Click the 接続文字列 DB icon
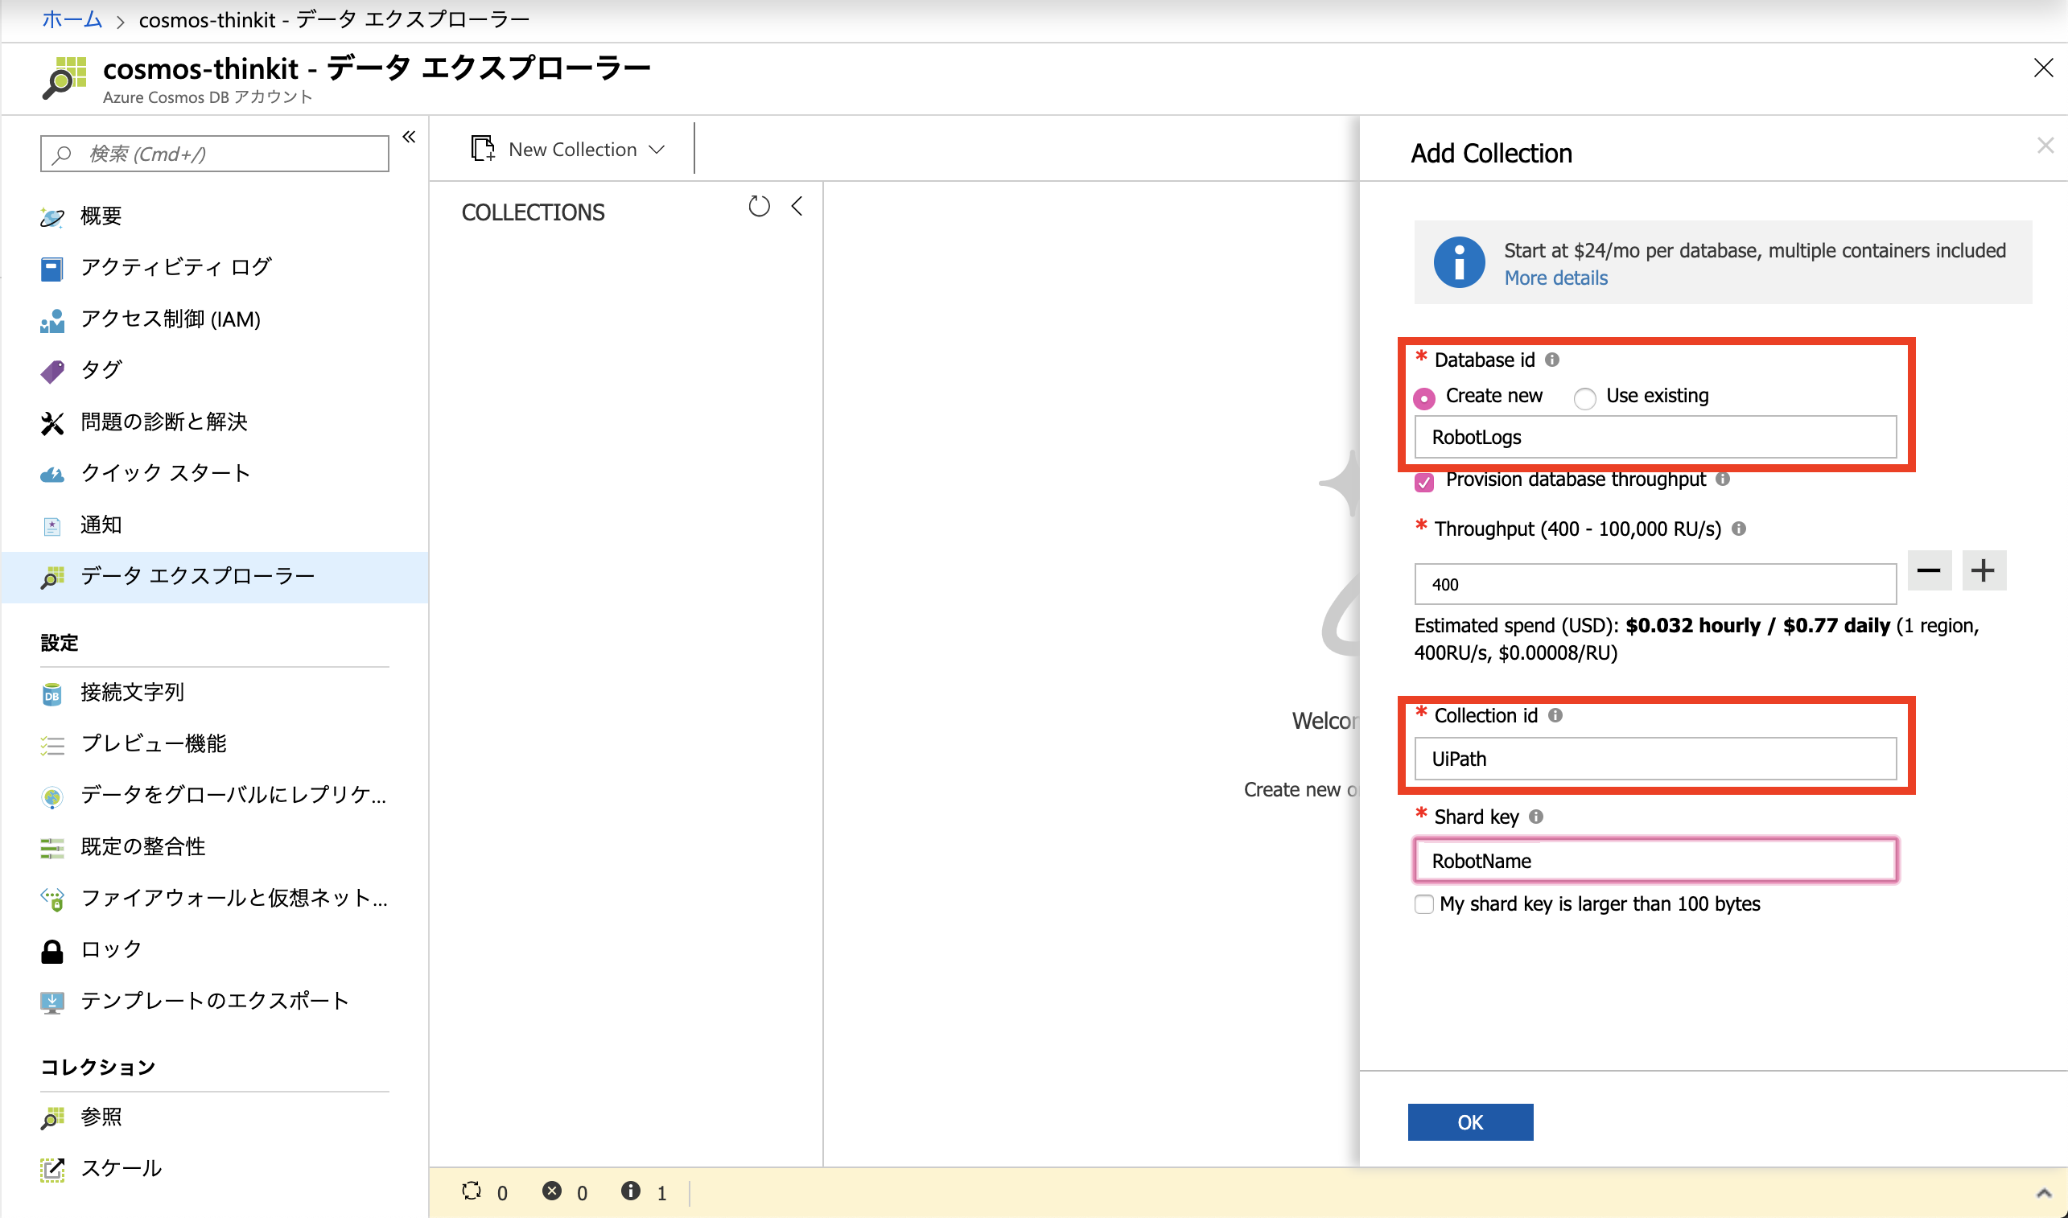2068x1218 pixels. (x=51, y=693)
